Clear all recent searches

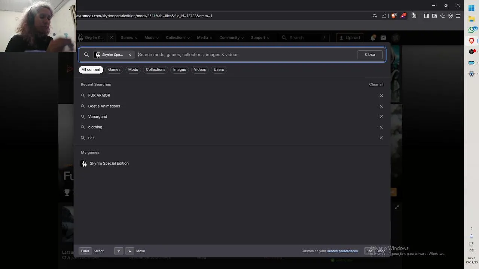tap(376, 84)
